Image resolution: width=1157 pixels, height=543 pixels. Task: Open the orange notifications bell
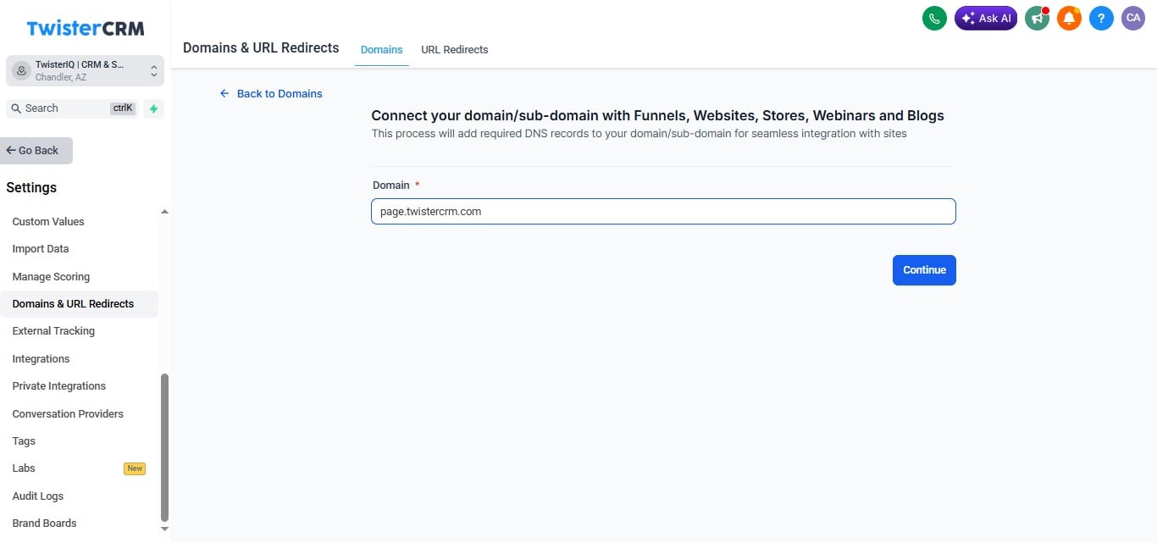click(1069, 19)
